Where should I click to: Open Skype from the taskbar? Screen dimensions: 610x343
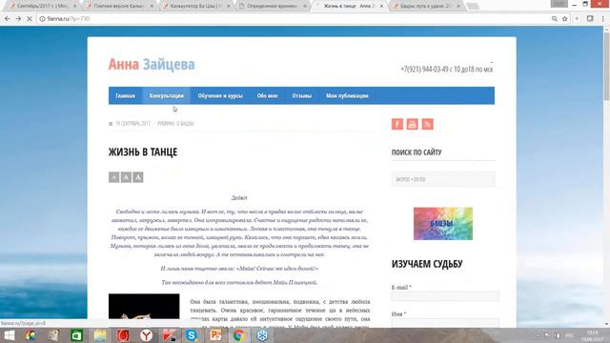point(192,335)
